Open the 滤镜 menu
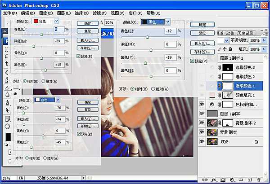This screenshot has width=270, height=184. click(99, 13)
